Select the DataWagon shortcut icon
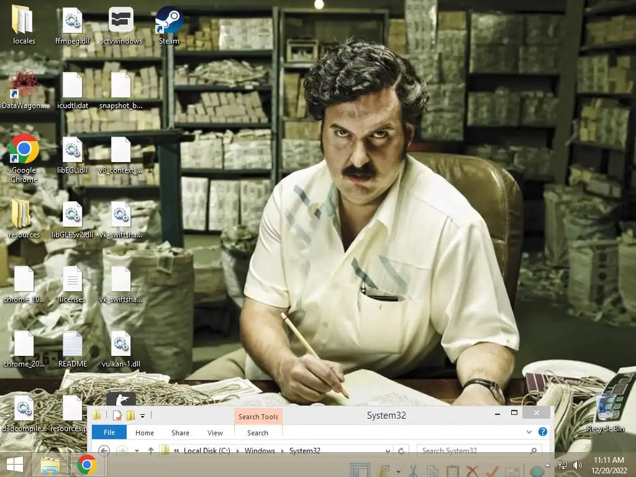The width and height of the screenshot is (636, 477). pyautogui.click(x=24, y=90)
